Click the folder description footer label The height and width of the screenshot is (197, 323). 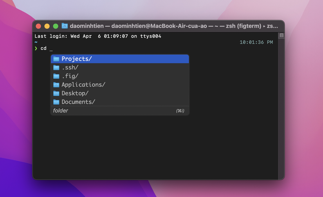(60, 111)
